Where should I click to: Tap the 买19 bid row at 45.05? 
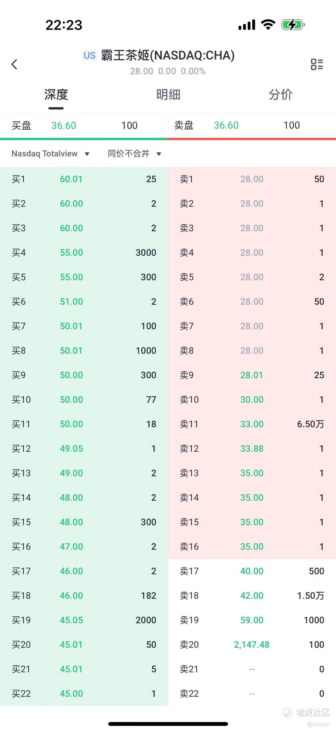pyautogui.click(x=84, y=620)
